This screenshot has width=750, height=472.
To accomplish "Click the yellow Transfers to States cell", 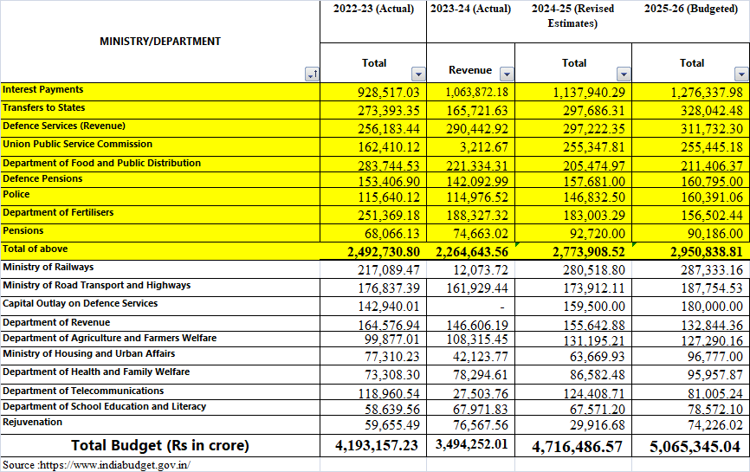I will tap(44, 107).
